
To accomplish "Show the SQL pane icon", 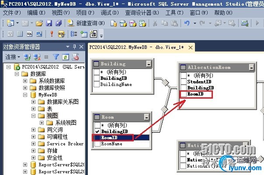I will [29, 34].
